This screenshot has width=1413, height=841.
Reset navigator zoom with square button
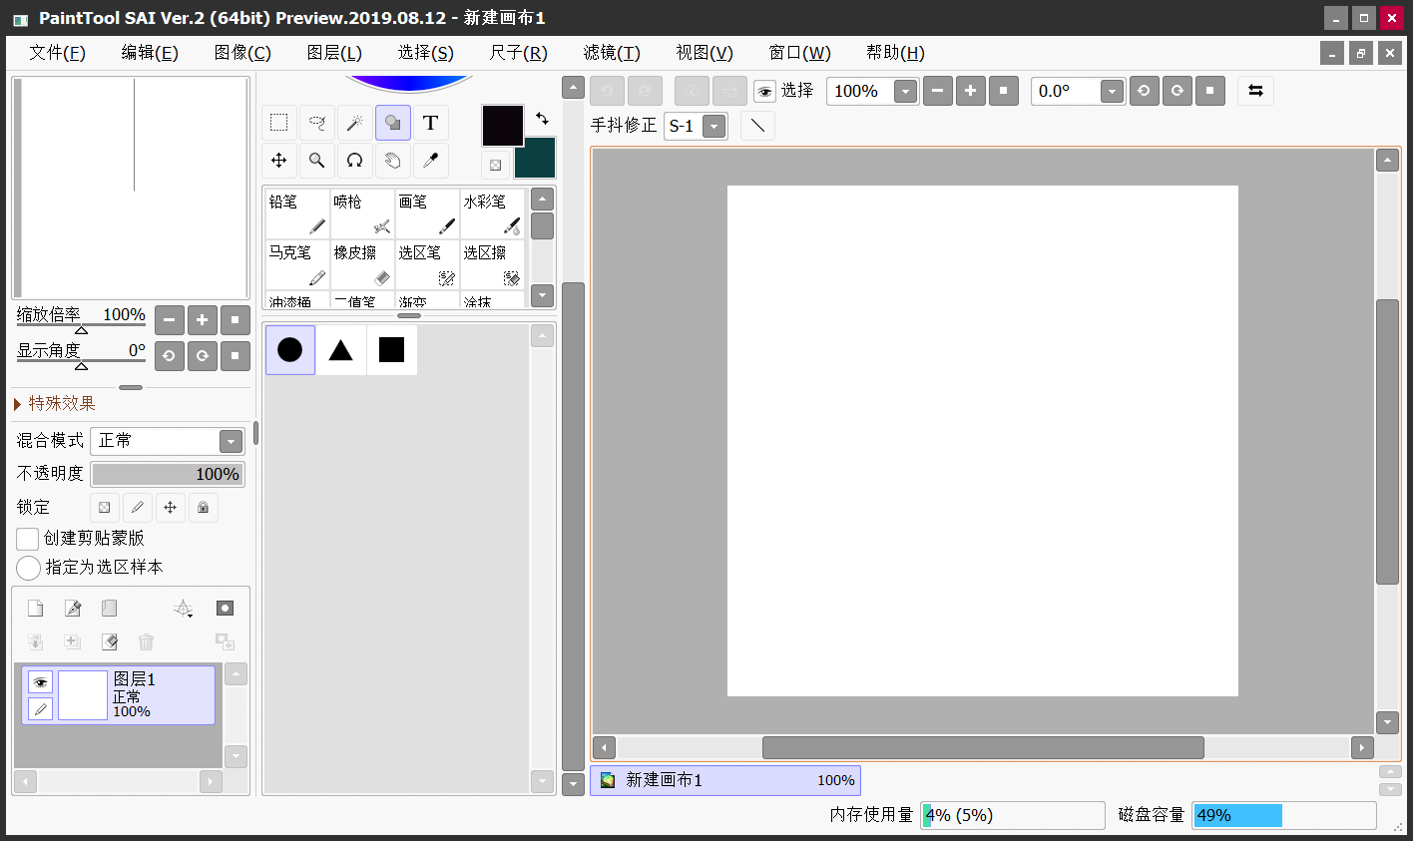point(235,320)
